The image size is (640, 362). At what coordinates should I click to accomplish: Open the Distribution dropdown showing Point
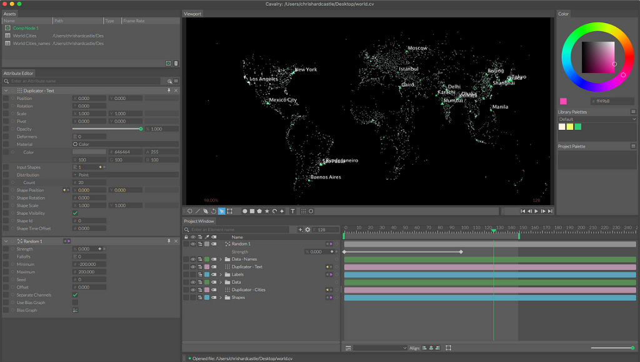point(125,175)
